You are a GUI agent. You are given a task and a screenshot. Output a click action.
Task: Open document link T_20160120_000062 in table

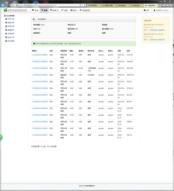40,55
